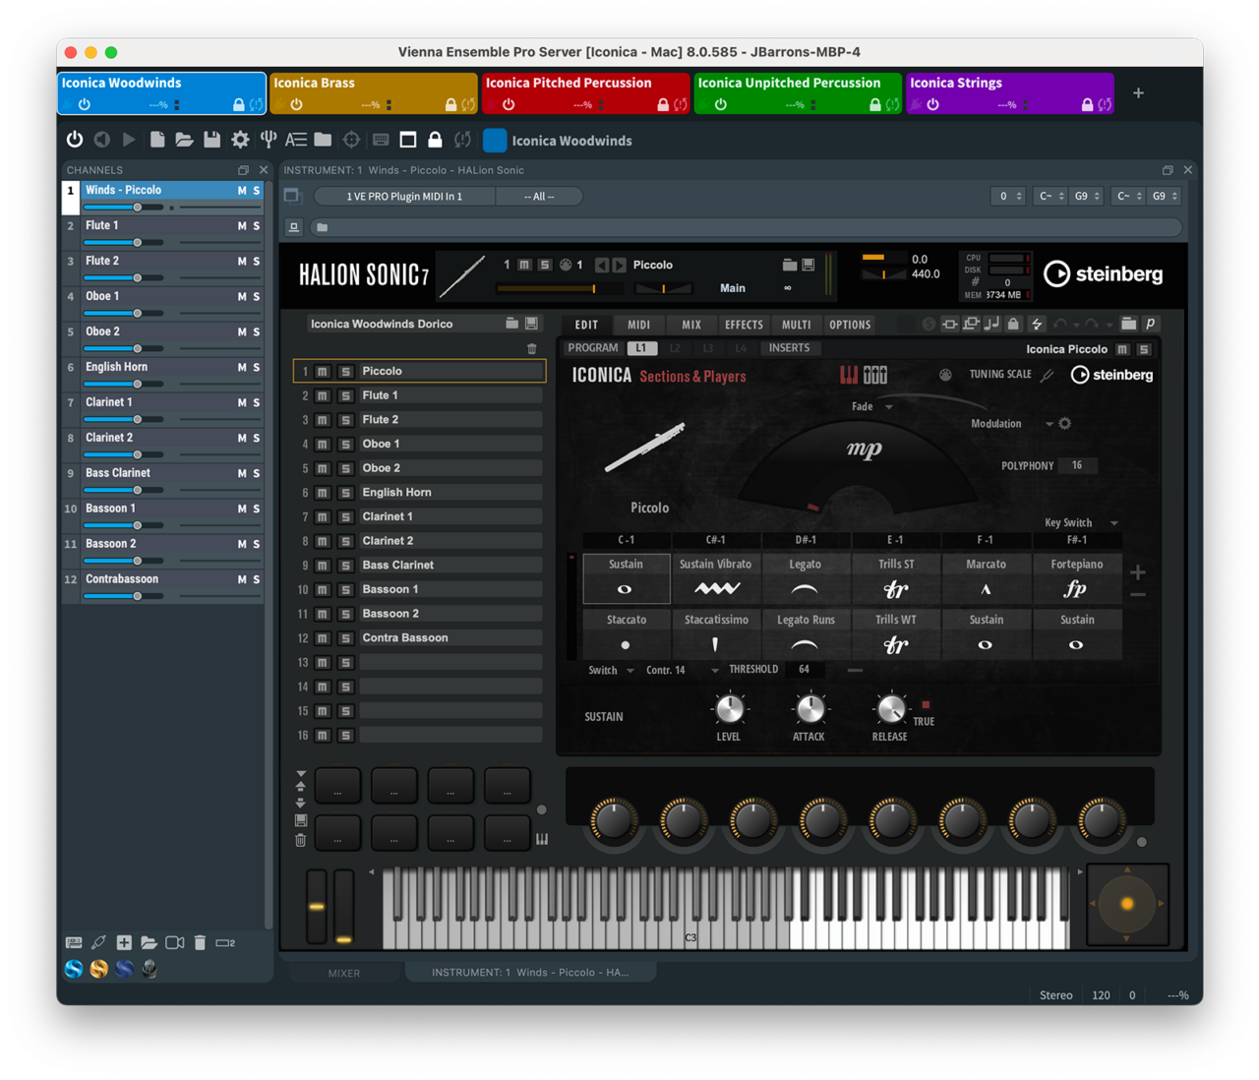The width and height of the screenshot is (1259, 1080).
Task: Click the POLYPHONY value field showing 16
Action: 1077,466
